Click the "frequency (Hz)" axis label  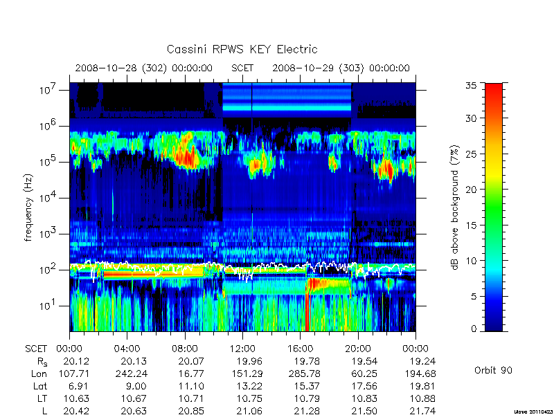(28, 207)
